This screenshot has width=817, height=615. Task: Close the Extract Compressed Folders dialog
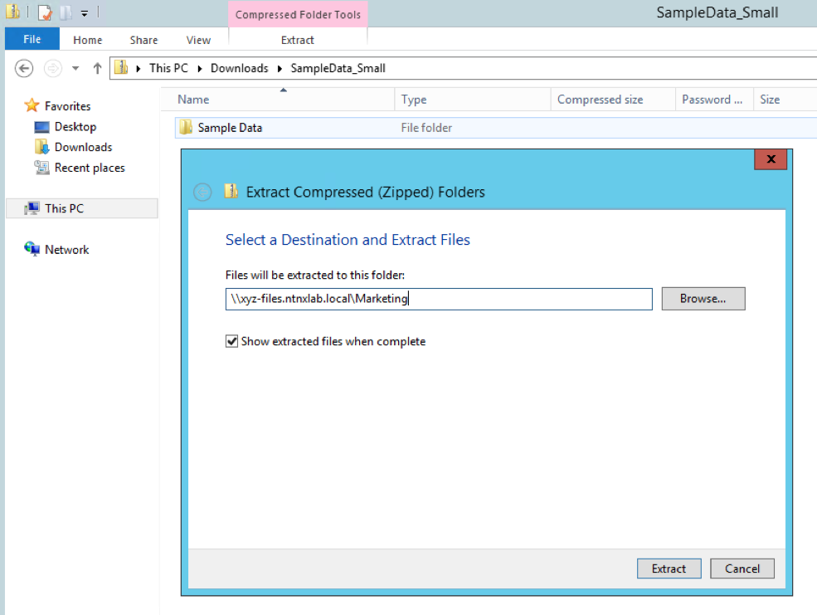click(x=771, y=159)
